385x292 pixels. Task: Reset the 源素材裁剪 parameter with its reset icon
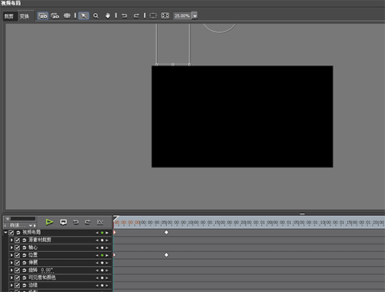point(24,241)
